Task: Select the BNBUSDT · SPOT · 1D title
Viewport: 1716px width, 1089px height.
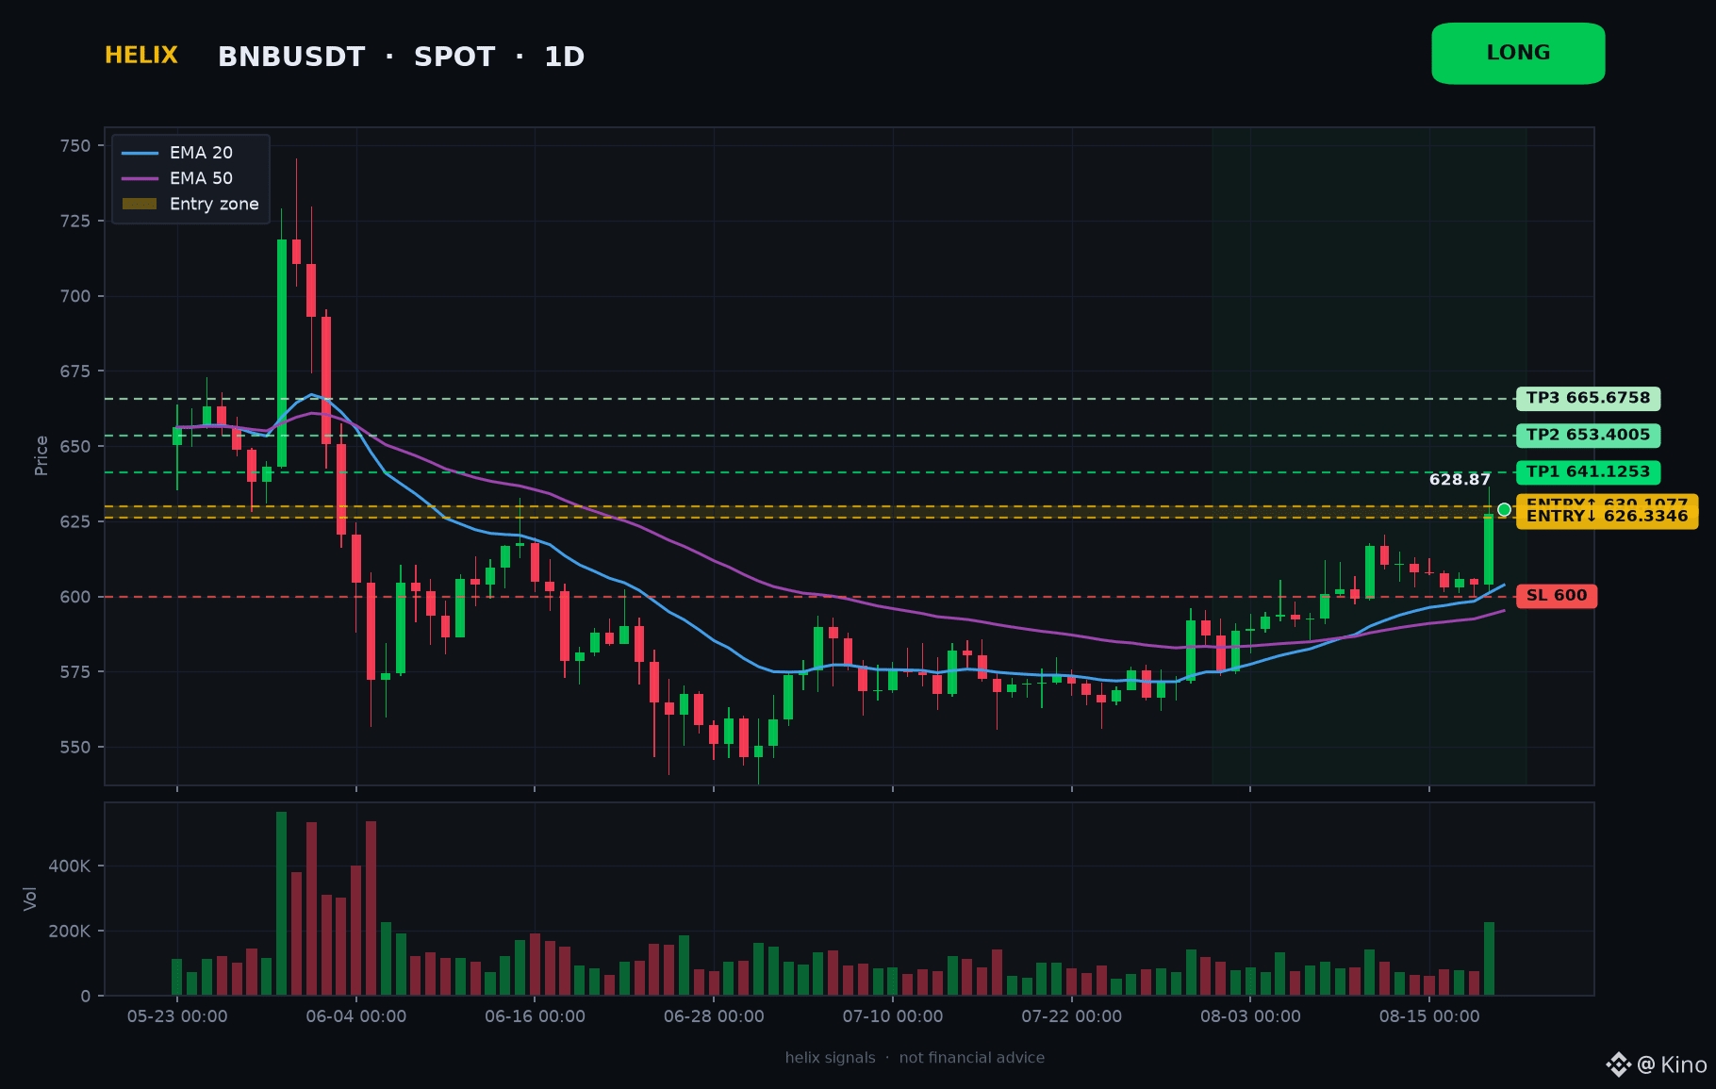Action: click(x=402, y=57)
